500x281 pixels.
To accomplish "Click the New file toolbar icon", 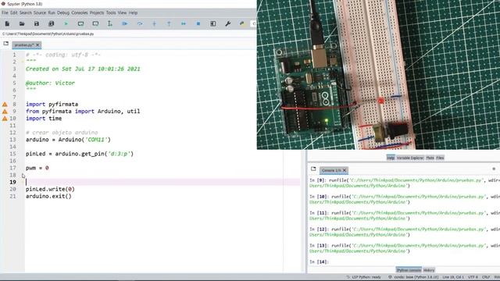I will 7,23.
